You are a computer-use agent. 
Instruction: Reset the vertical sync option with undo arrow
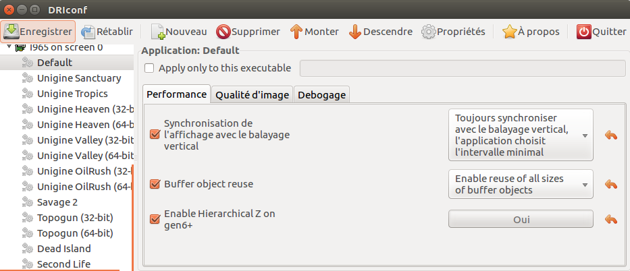611,135
